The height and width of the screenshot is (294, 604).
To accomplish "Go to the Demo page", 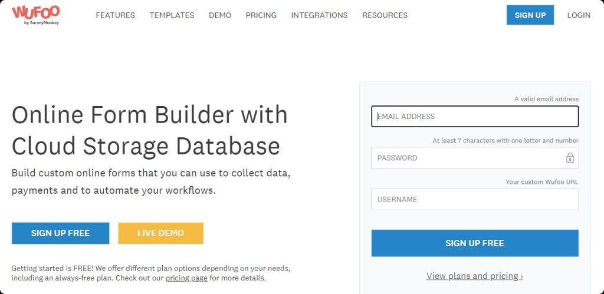I will click(x=220, y=15).
